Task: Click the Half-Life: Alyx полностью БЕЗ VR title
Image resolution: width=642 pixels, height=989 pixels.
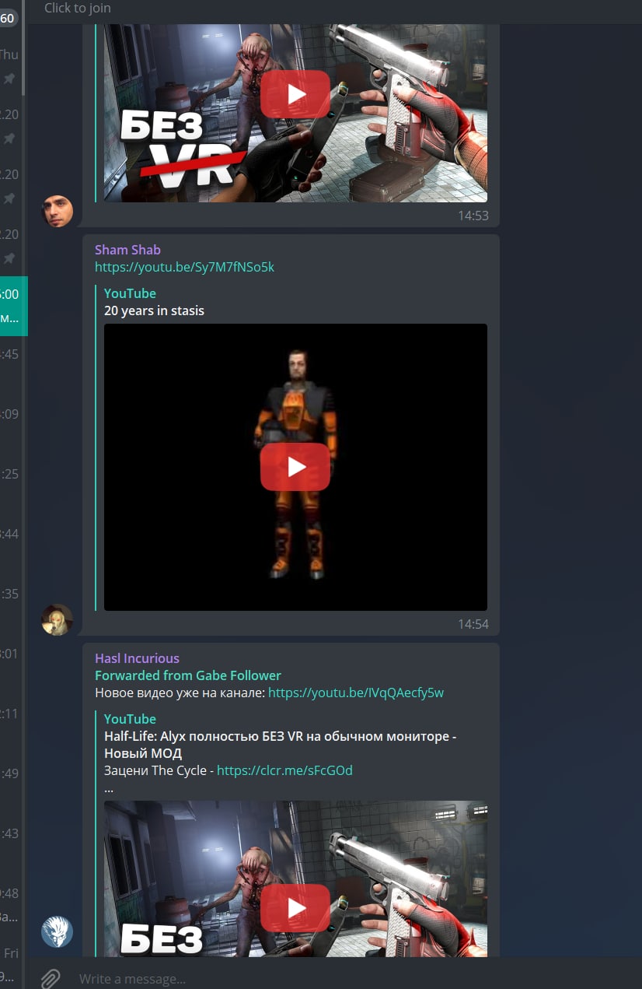Action: pyautogui.click(x=280, y=745)
